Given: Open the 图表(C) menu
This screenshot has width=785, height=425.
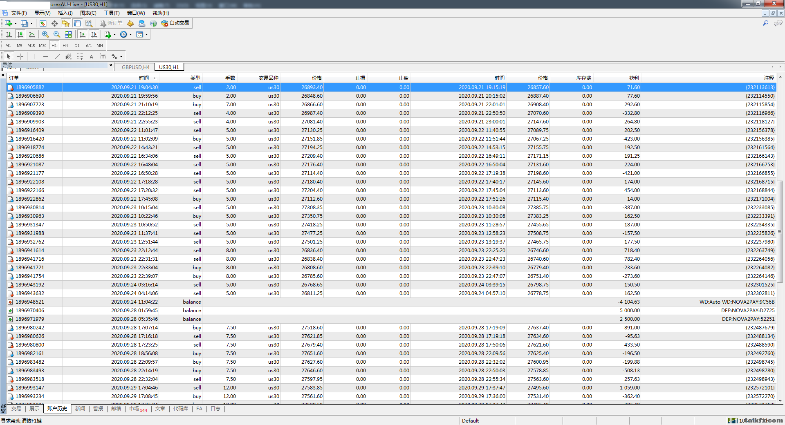Looking at the screenshot, I should pos(88,13).
